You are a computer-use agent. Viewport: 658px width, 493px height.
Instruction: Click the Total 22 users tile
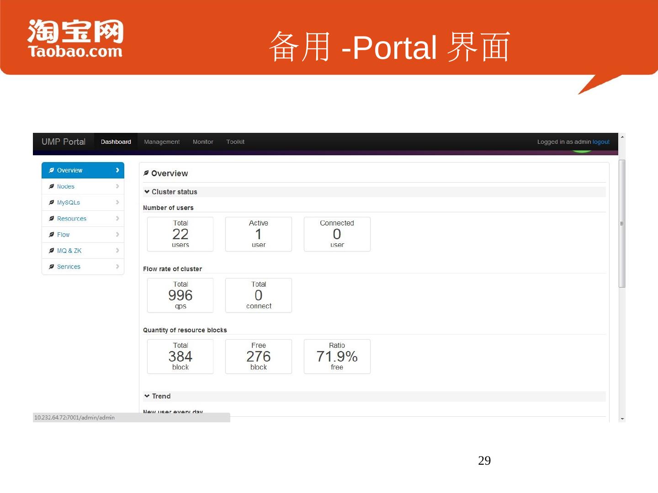coord(180,234)
